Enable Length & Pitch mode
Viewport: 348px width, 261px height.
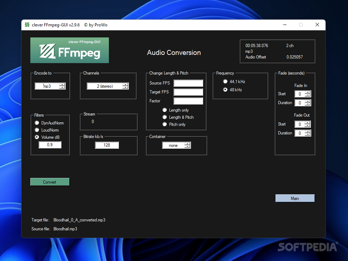click(165, 117)
